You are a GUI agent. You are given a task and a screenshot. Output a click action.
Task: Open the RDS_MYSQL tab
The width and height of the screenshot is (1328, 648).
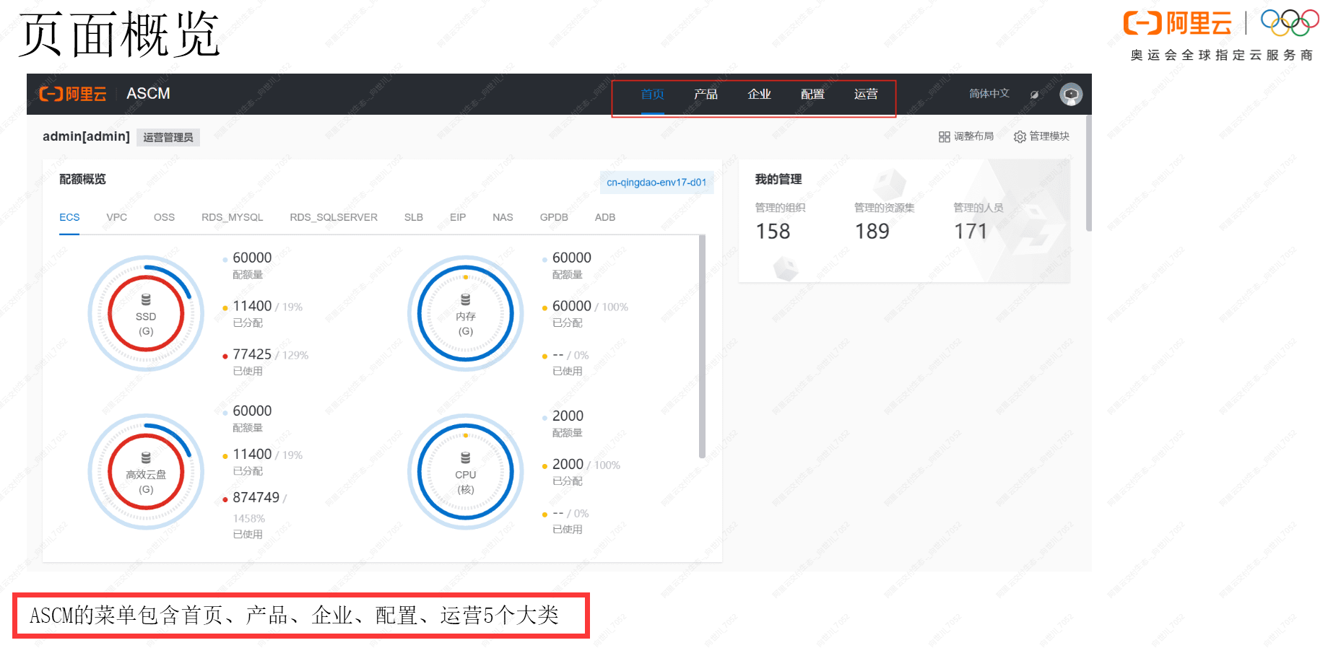pyautogui.click(x=232, y=217)
